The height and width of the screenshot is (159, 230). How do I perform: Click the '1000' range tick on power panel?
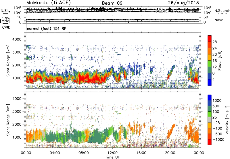(x=17, y=78)
